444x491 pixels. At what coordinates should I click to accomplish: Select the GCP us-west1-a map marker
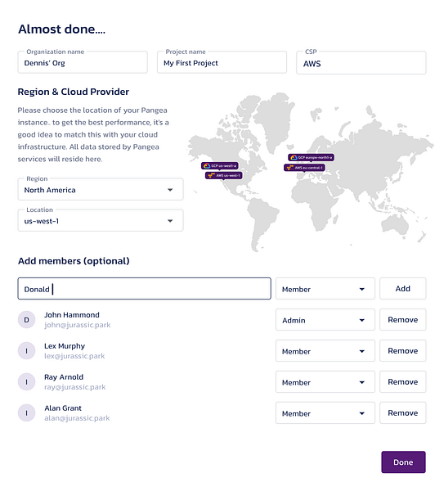coord(220,165)
